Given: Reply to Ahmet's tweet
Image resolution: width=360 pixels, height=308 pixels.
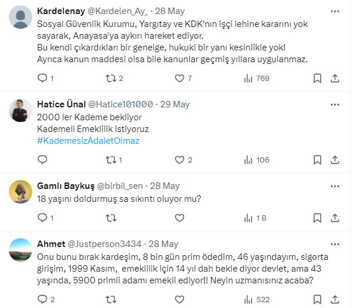Looking at the screenshot, I should coord(42,299).
